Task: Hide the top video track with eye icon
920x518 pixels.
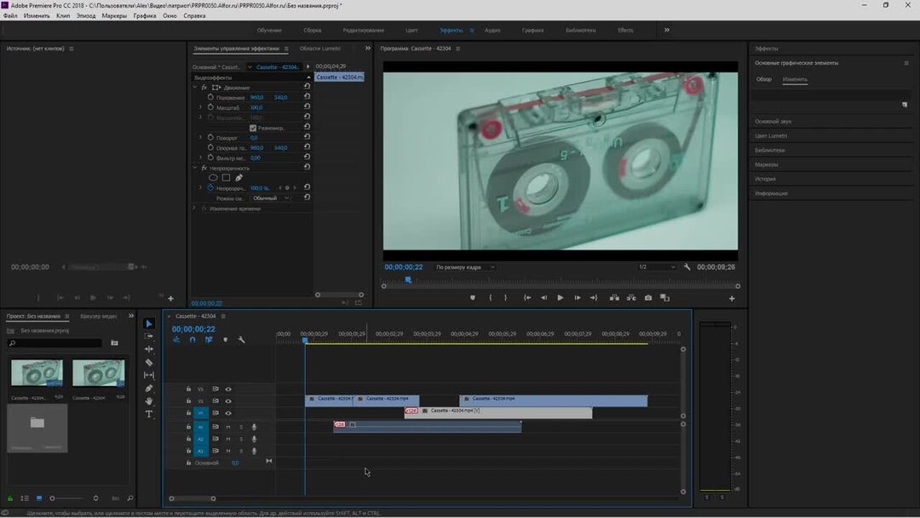Action: (228, 389)
